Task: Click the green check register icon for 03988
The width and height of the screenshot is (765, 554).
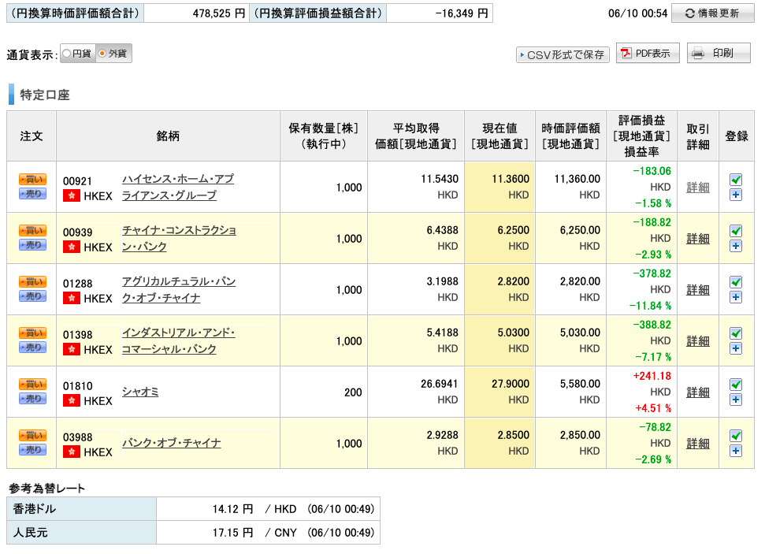Action: pyautogui.click(x=736, y=436)
